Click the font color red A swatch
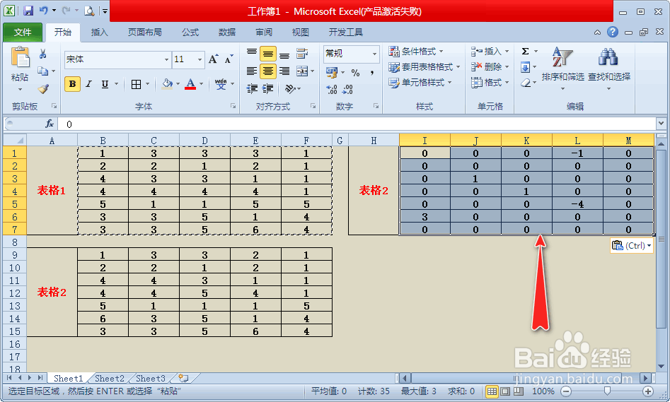This screenshot has height=402, width=670. [x=190, y=84]
